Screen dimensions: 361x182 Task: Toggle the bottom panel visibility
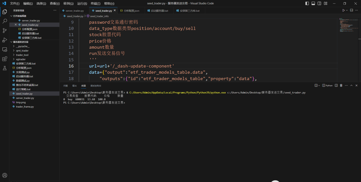tap(313, 4)
